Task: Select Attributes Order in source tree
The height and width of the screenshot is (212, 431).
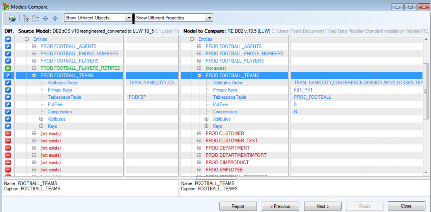Action: 62,83
